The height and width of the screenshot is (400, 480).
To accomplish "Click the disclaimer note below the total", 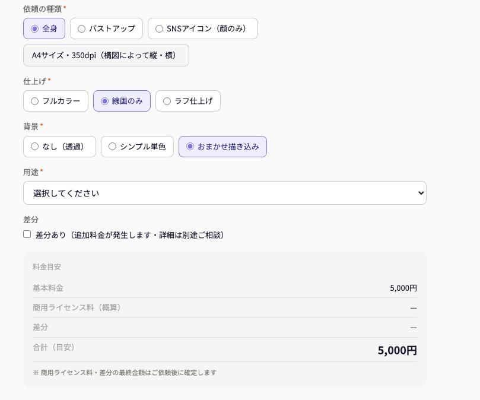I will pyautogui.click(x=125, y=373).
